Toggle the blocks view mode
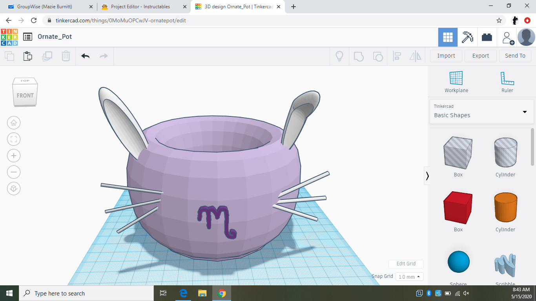 coord(448,37)
